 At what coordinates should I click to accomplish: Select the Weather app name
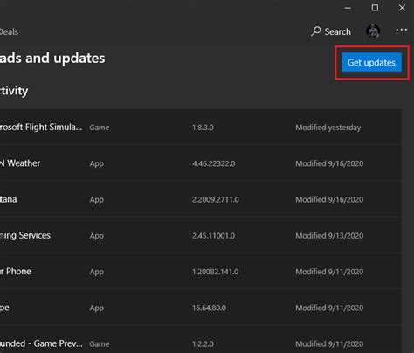coord(20,163)
